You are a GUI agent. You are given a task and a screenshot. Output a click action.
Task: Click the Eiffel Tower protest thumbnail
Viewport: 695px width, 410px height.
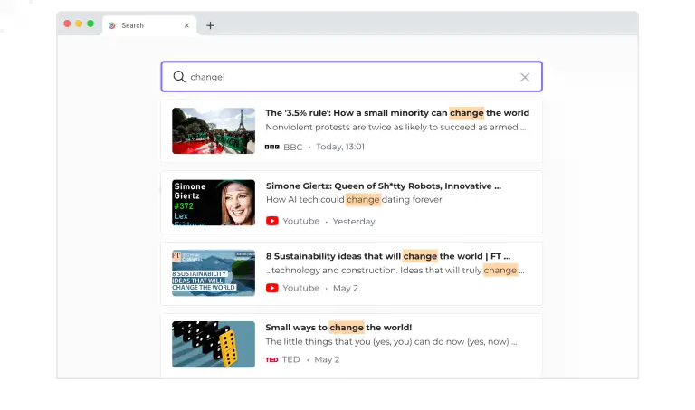coord(214,131)
